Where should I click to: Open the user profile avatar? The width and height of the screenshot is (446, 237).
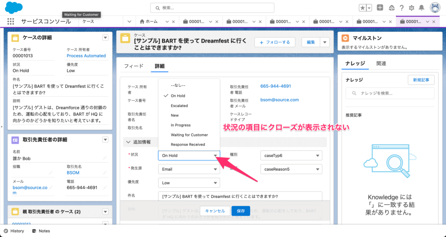(x=435, y=8)
